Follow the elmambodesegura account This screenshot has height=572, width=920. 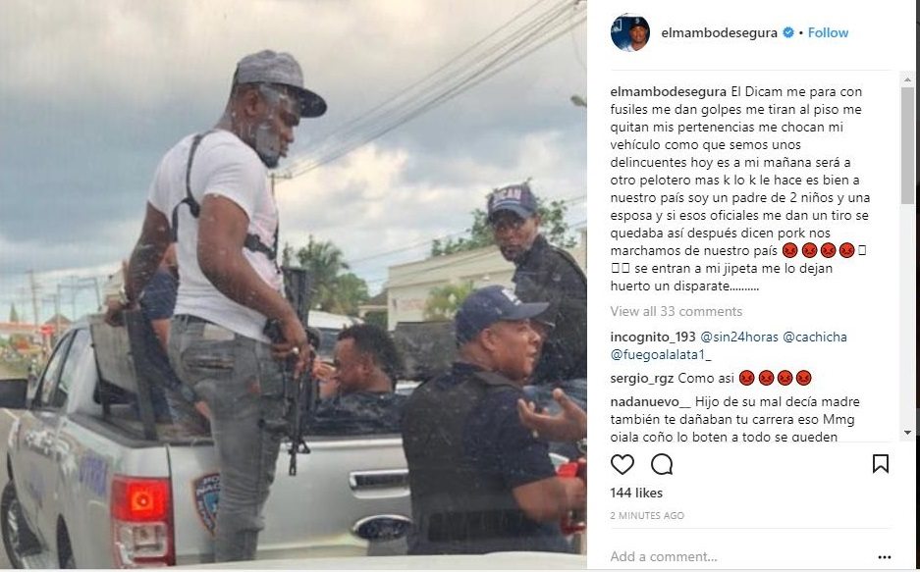pyautogui.click(x=828, y=32)
